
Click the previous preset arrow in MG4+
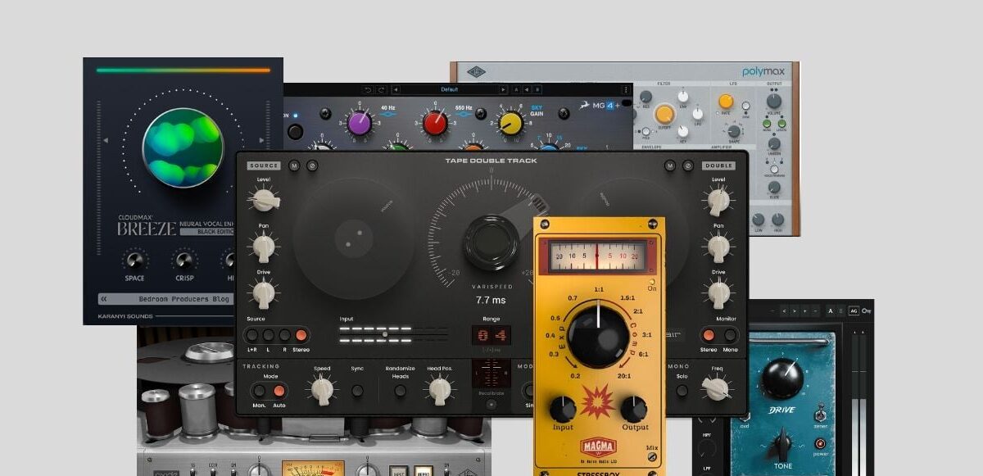pos(396,89)
